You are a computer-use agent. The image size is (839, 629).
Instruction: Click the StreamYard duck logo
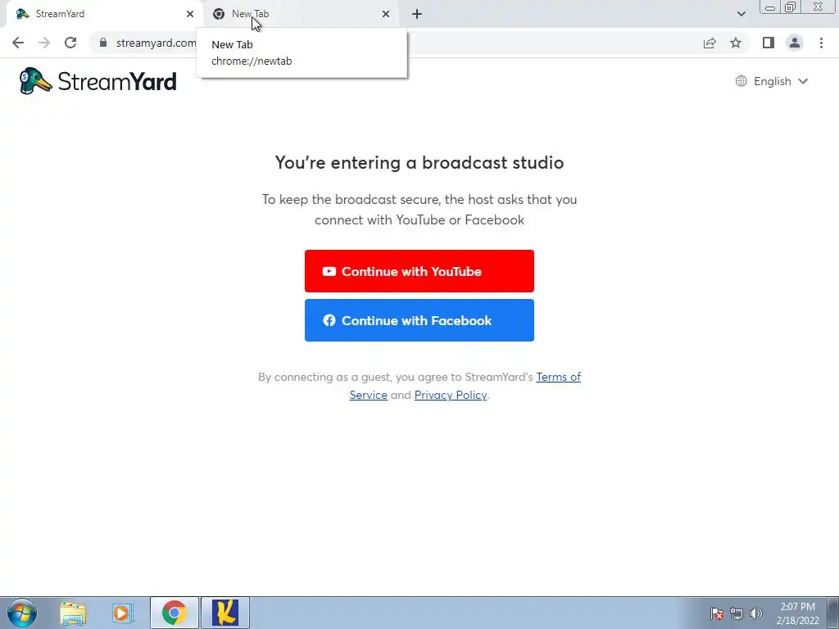pos(35,81)
